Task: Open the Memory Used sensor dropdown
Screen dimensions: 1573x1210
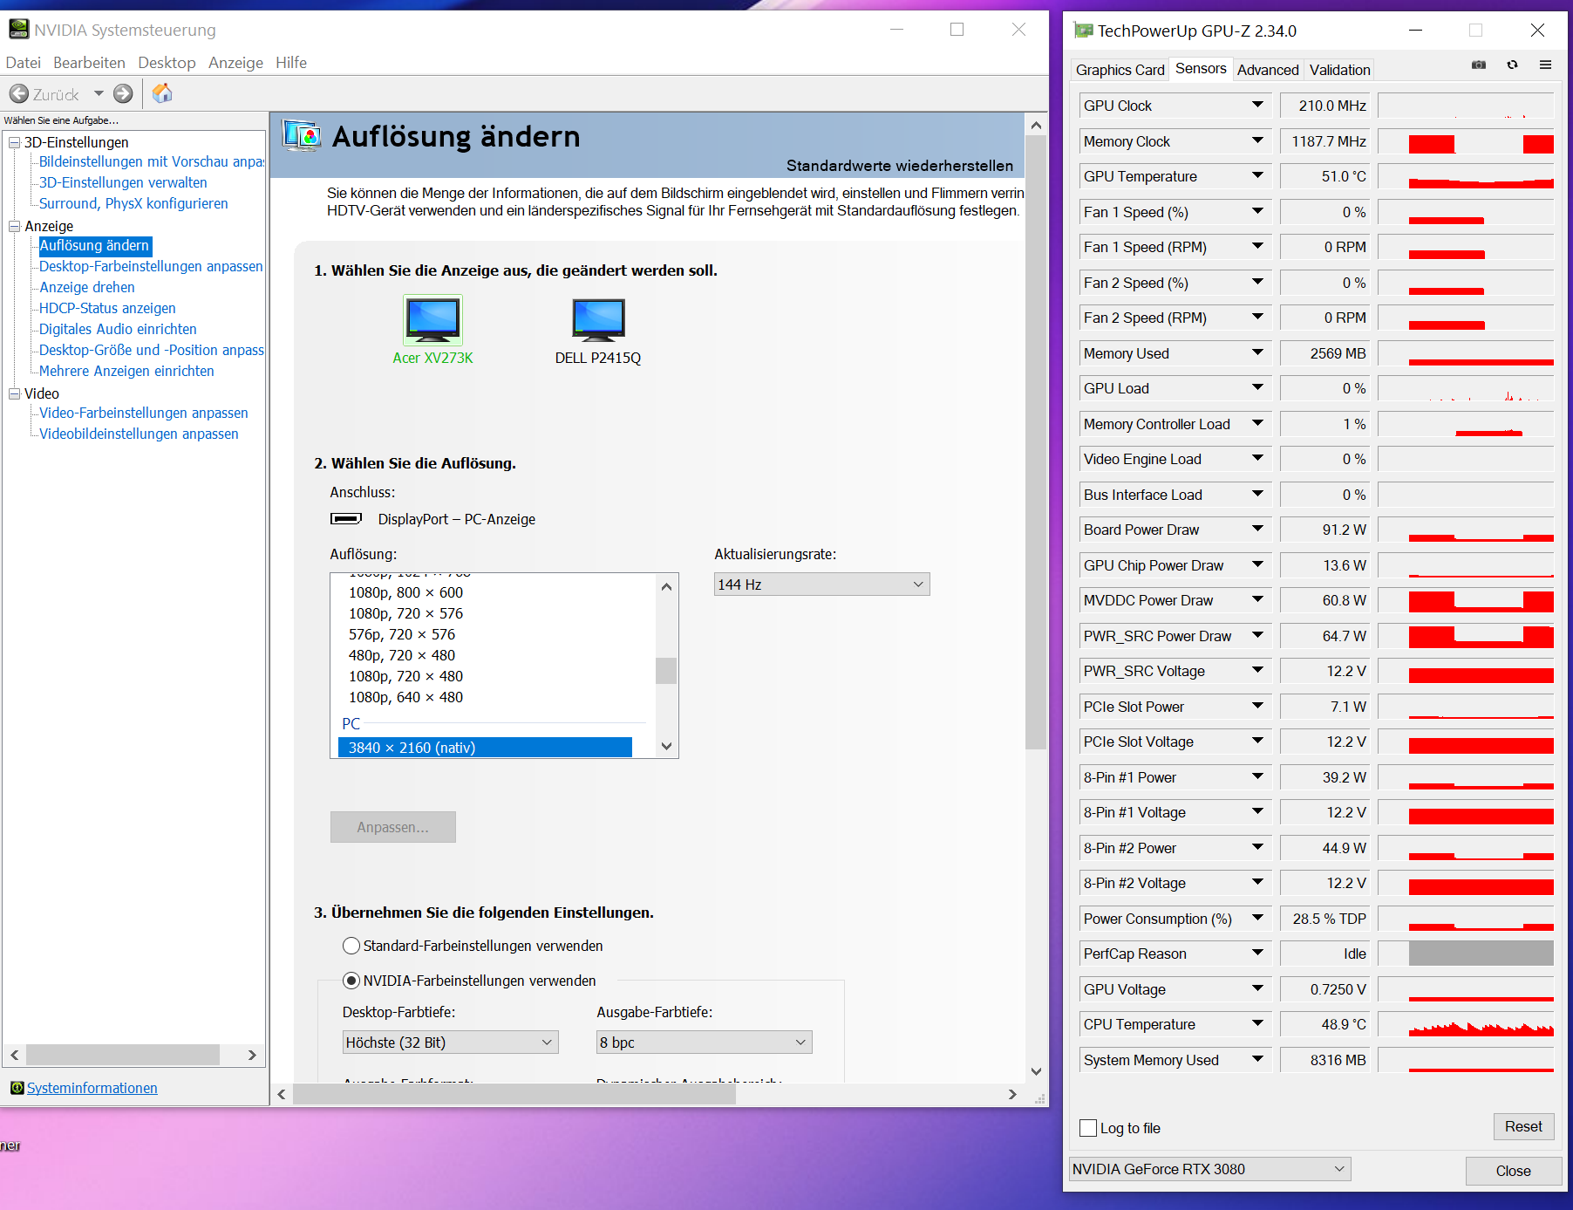Action: [1257, 353]
